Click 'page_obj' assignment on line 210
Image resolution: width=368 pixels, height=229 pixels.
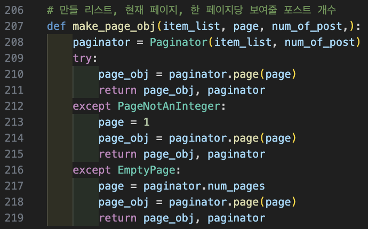click(124, 75)
